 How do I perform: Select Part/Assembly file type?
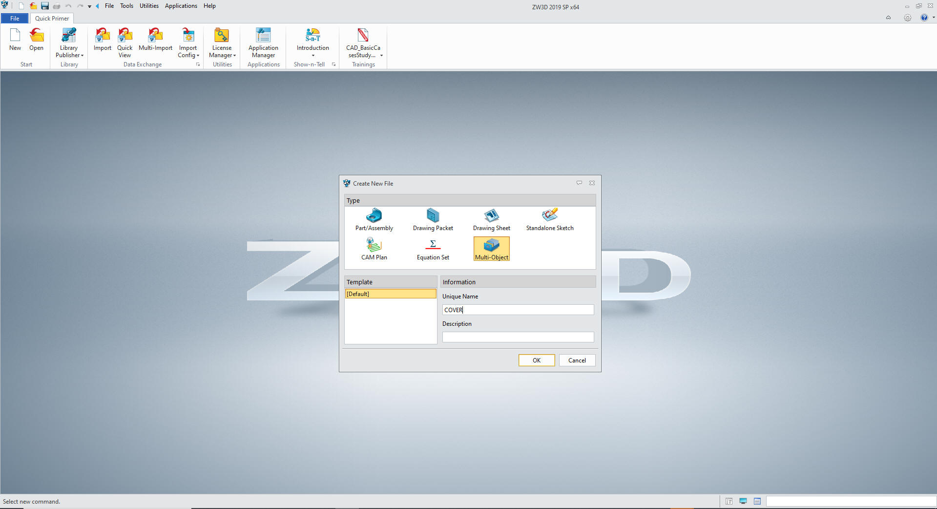tap(374, 220)
